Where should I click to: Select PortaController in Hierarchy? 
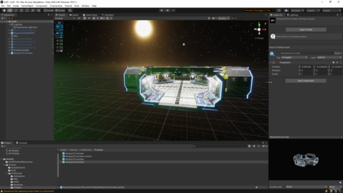coord(21,50)
